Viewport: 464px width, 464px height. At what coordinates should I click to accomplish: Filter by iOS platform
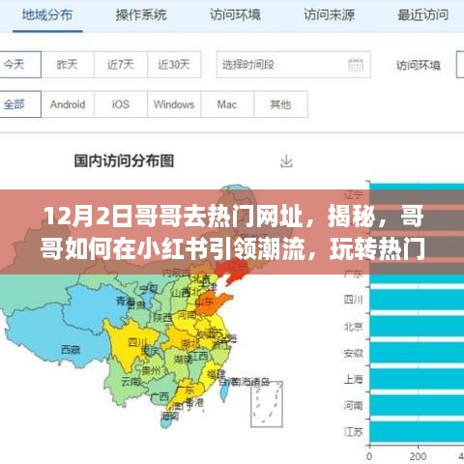pos(121,104)
